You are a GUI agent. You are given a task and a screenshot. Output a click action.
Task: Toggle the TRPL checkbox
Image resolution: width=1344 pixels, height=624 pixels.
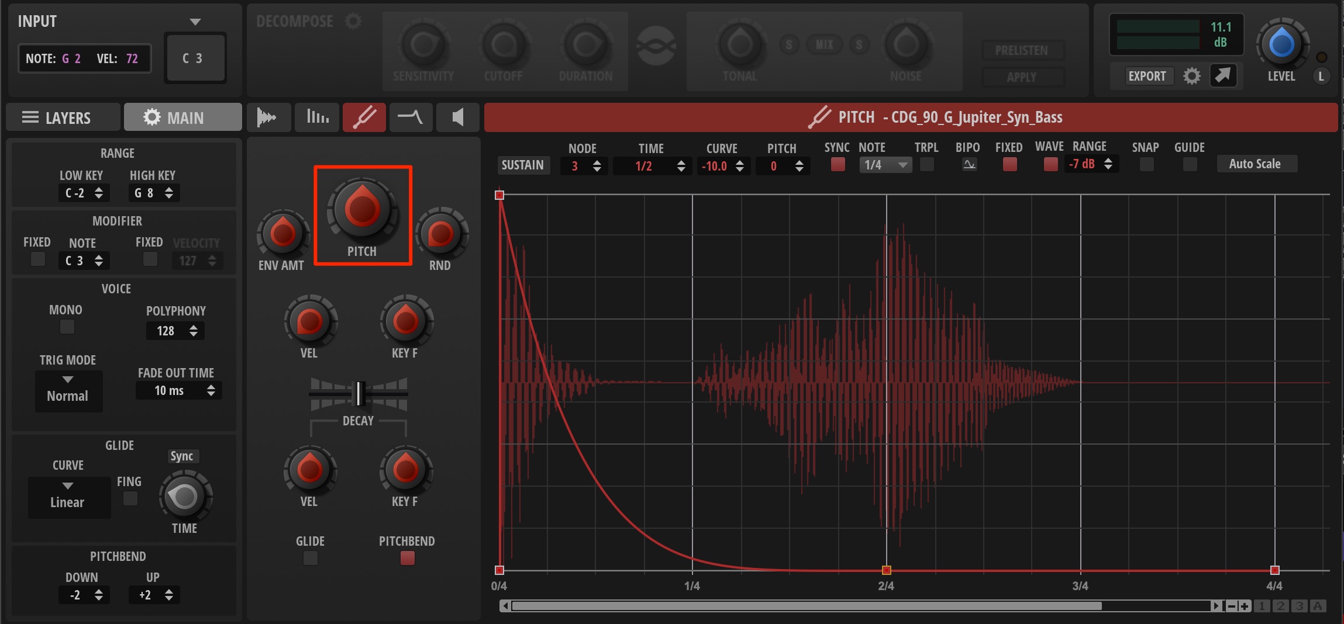pos(926,164)
